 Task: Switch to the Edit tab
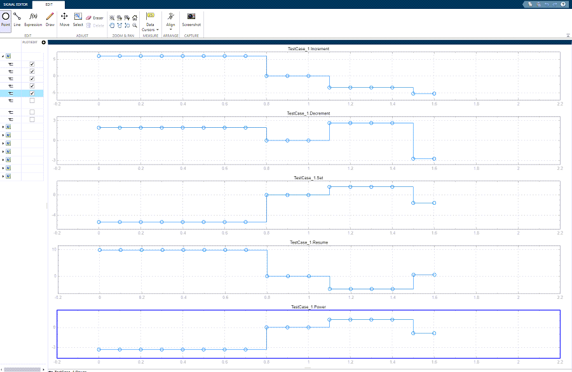tap(49, 4)
